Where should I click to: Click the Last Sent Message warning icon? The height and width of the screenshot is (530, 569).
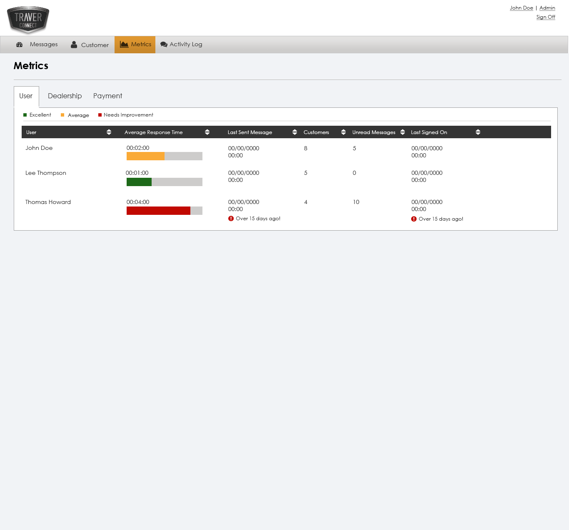tap(231, 219)
